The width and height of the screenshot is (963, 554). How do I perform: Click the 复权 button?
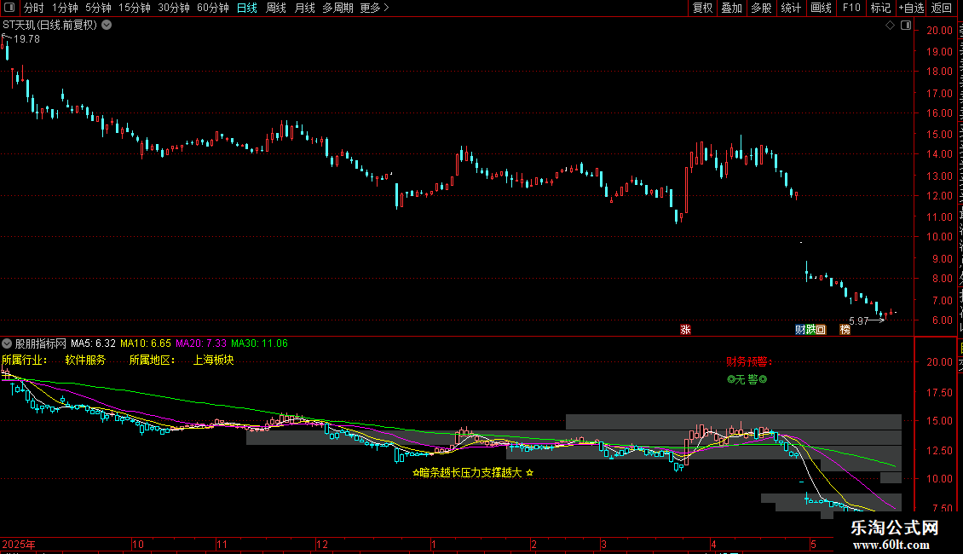click(x=702, y=8)
